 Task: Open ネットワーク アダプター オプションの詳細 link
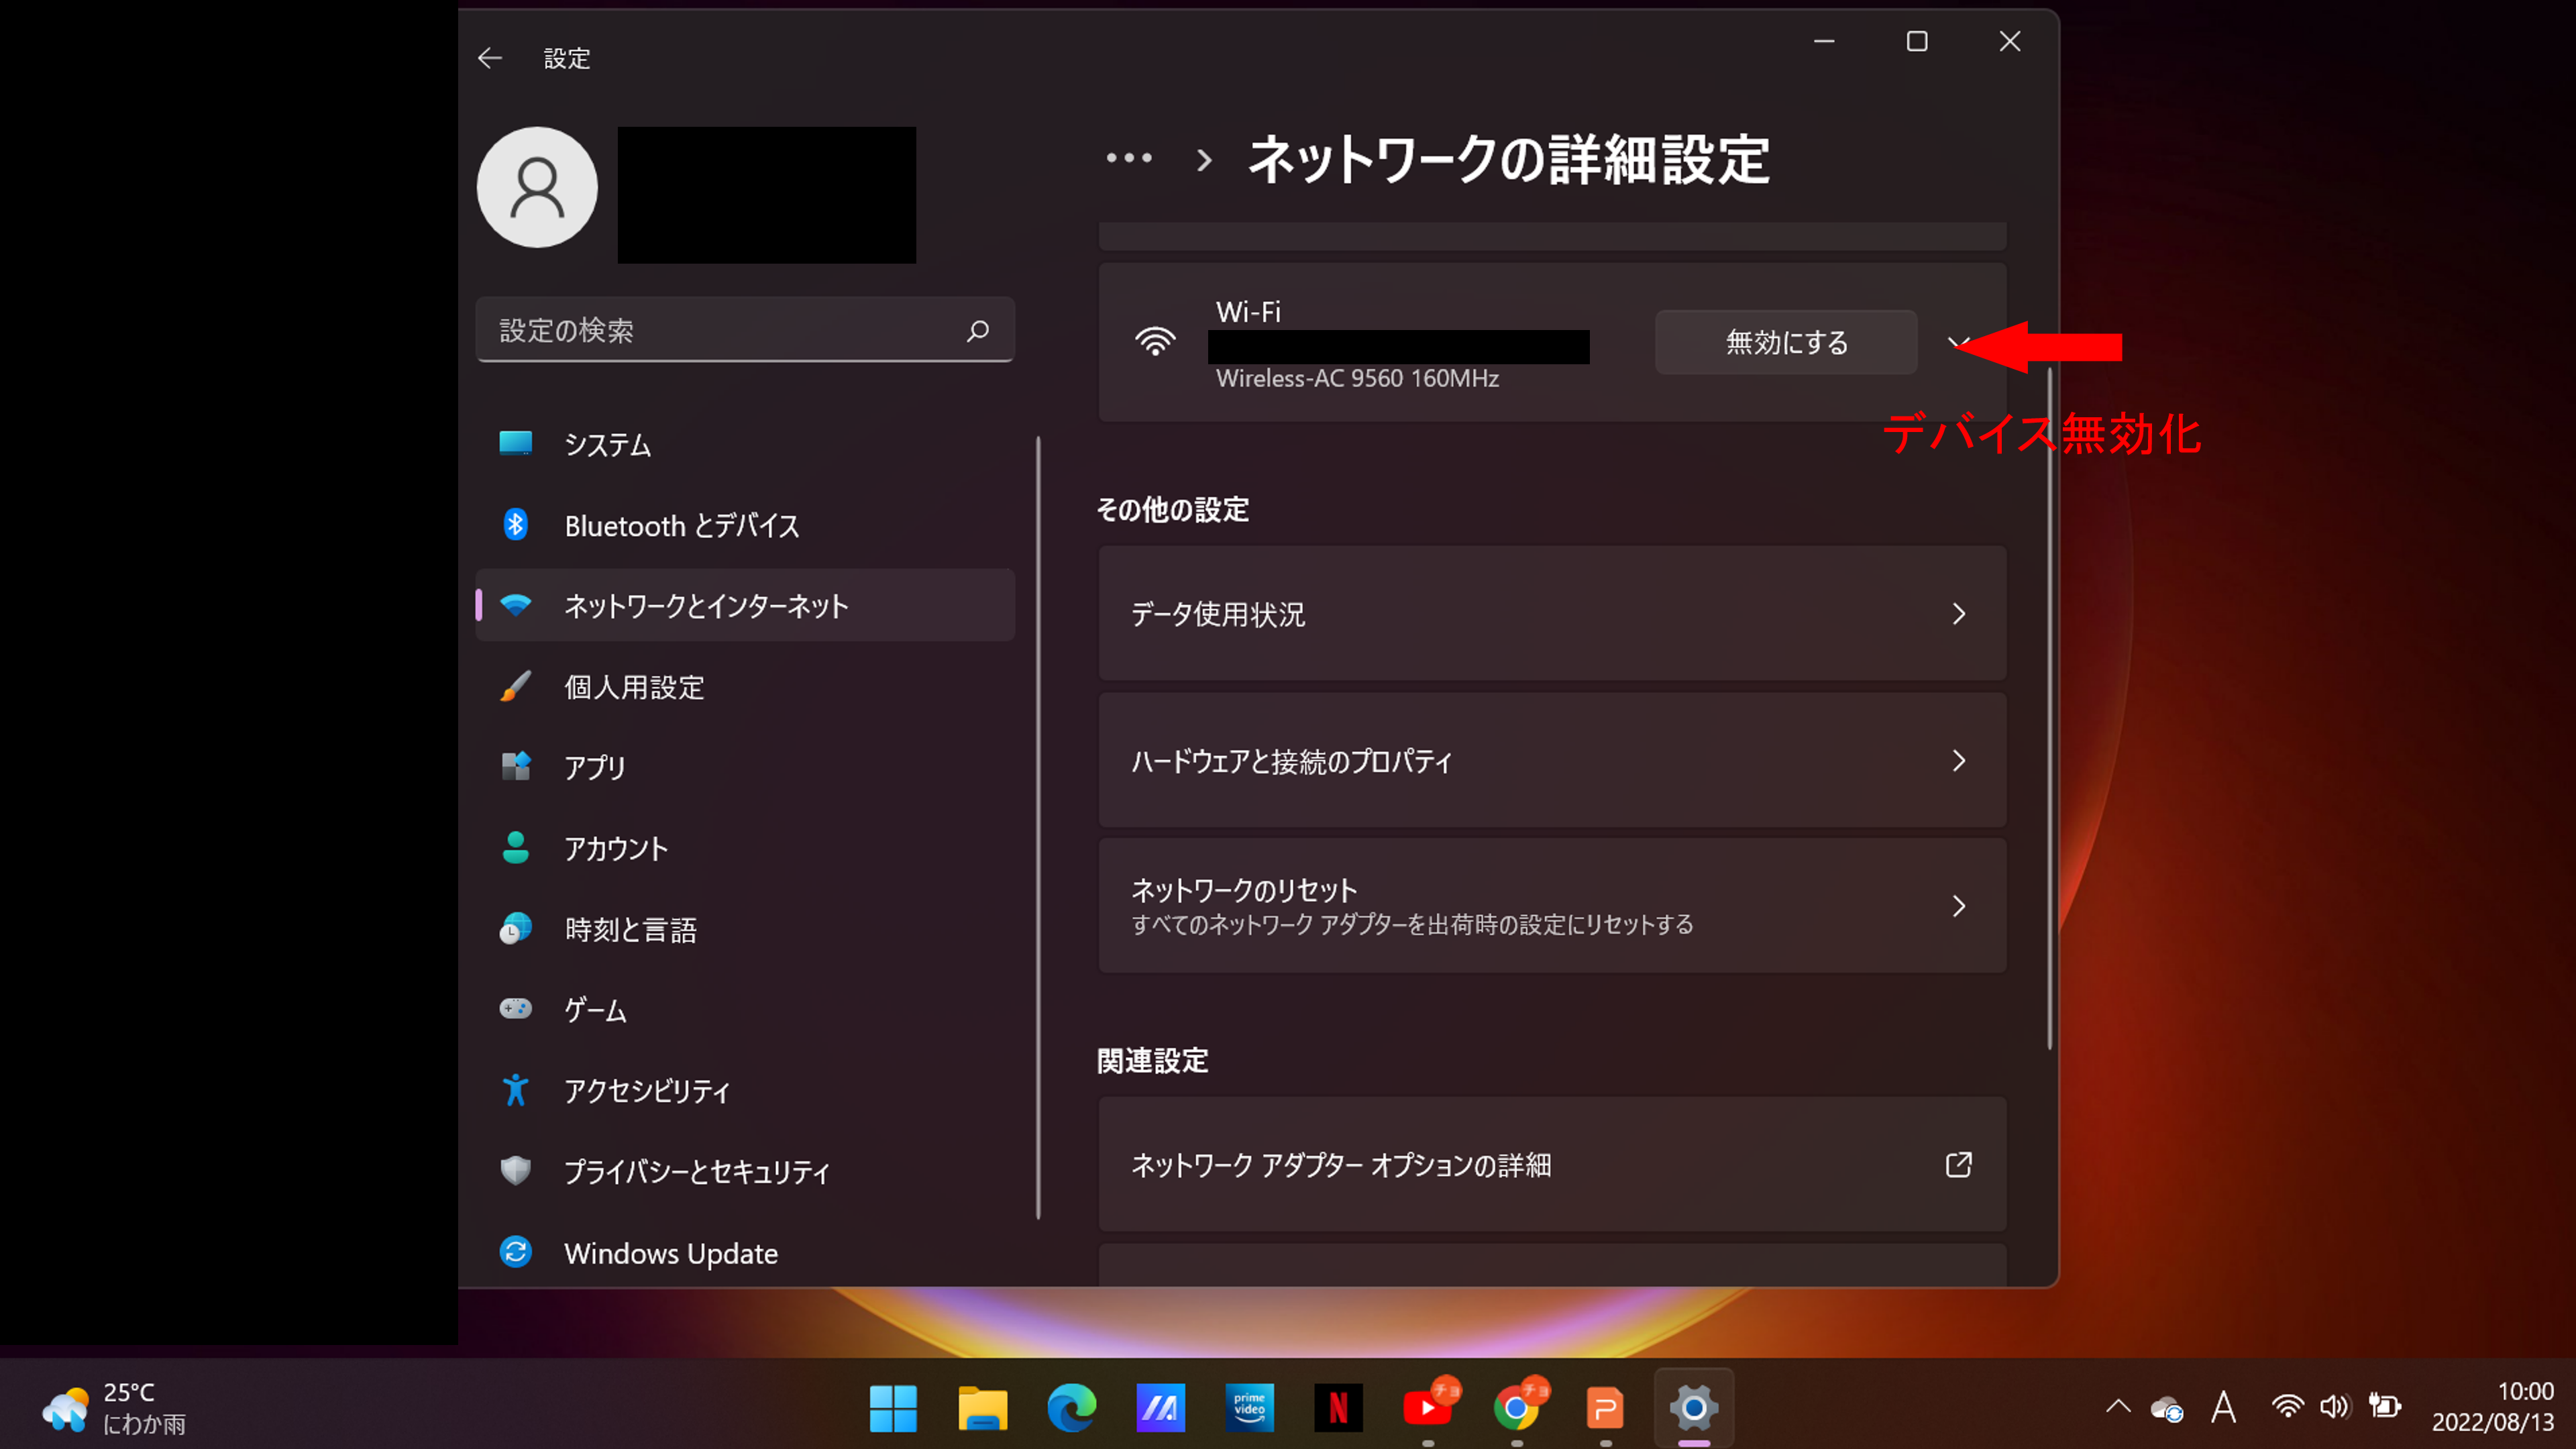(1552, 1164)
